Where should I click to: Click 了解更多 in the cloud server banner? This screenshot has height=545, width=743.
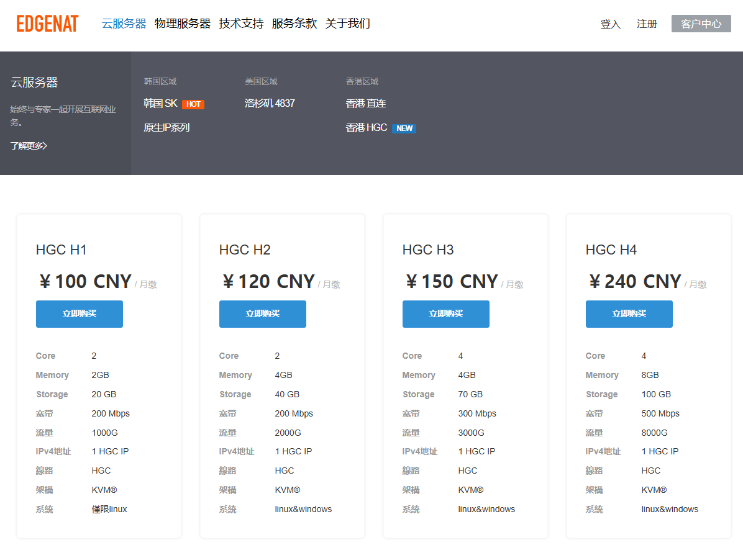pyautogui.click(x=27, y=145)
